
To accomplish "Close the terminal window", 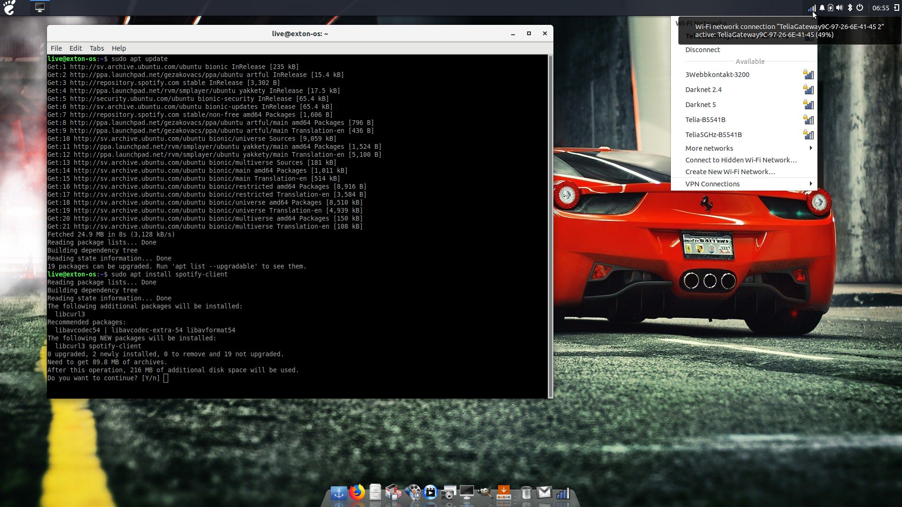I will click(545, 34).
